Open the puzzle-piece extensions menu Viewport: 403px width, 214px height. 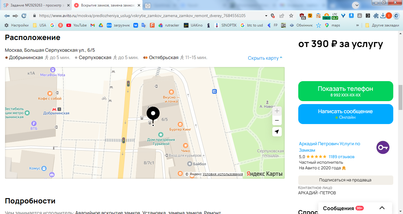pyautogui.click(x=376, y=16)
